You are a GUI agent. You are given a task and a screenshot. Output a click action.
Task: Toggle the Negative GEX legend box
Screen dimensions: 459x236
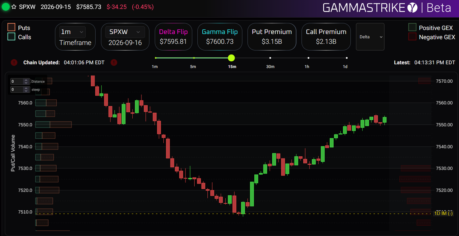click(x=412, y=37)
